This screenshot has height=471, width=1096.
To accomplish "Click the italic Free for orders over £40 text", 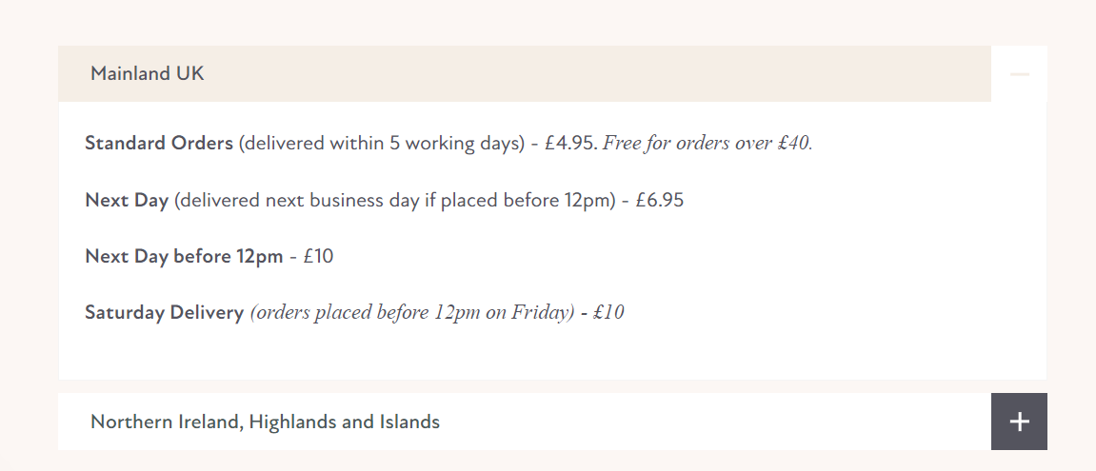I will click(707, 144).
